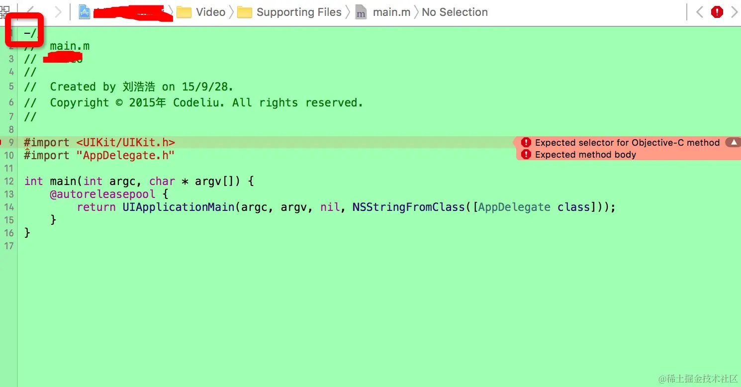Screen dimensions: 741x387
Task: Click line number 12 in gutter
Action: coord(9,181)
